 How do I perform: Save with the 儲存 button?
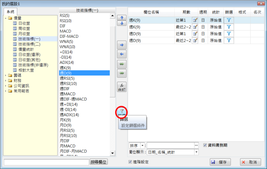tap(220, 162)
